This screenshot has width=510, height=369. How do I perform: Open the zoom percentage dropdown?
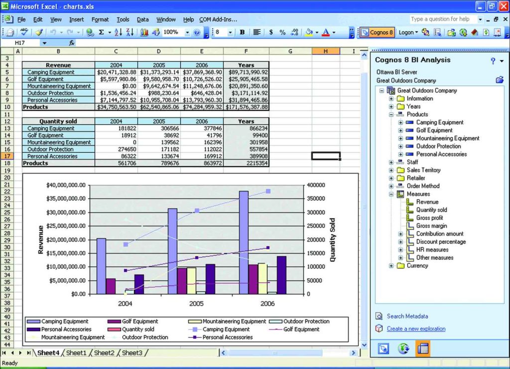(x=187, y=32)
